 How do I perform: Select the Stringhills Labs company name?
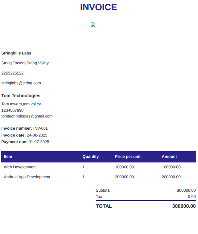pos(16,53)
